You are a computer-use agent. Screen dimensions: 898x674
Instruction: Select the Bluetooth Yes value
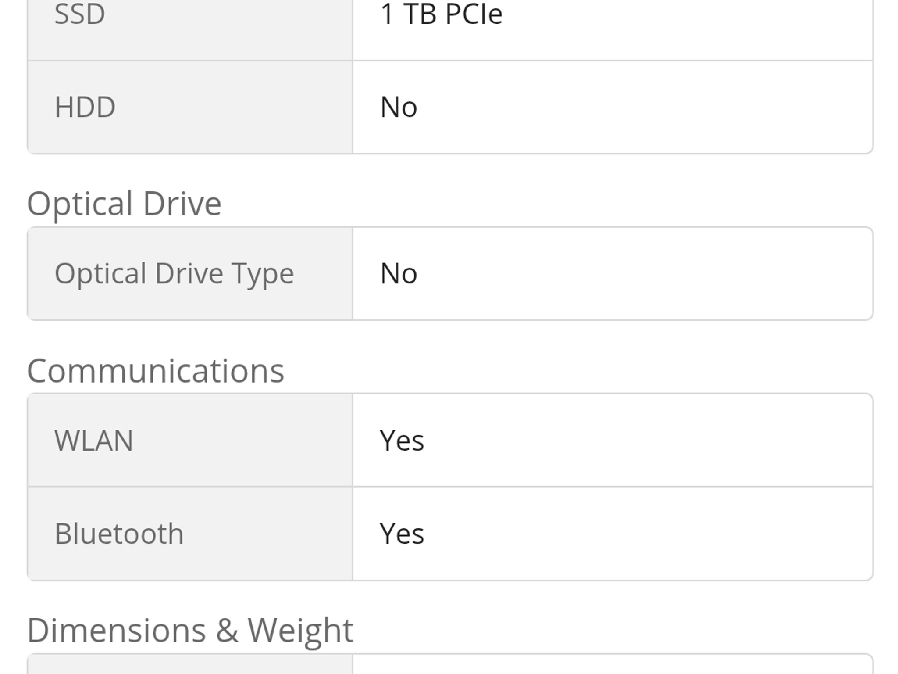pos(402,534)
